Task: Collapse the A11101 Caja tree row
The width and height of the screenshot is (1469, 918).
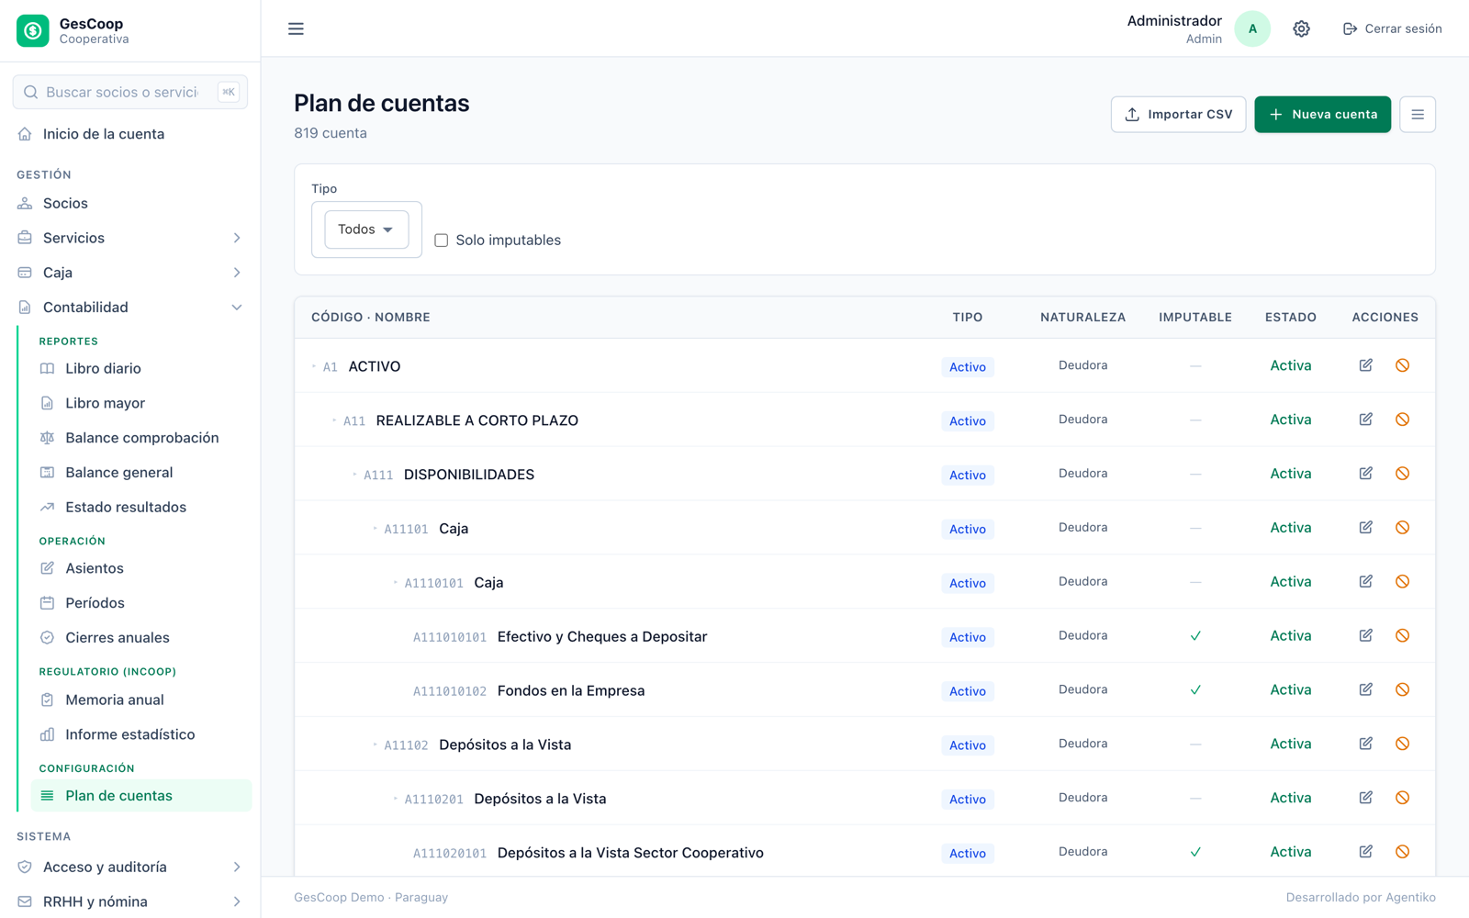Action: 375,529
